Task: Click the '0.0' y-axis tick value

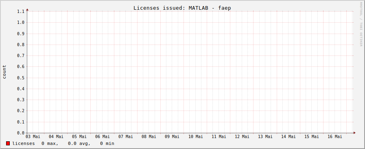Action: [21, 133]
